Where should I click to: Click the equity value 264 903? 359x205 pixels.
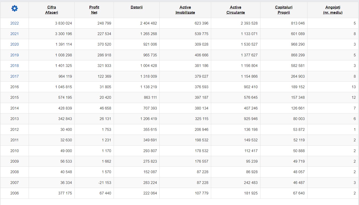point(298,76)
